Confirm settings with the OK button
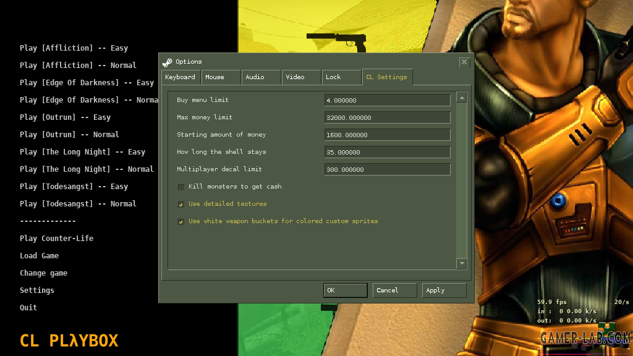Image resolution: width=633 pixels, height=356 pixels. [x=345, y=290]
